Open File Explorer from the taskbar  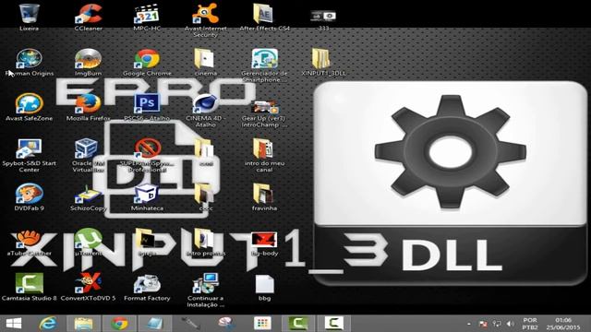pos(83,324)
